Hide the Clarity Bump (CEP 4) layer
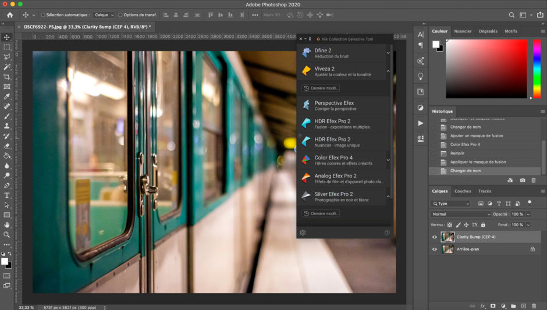Image resolution: width=547 pixels, height=310 pixels. [434, 237]
